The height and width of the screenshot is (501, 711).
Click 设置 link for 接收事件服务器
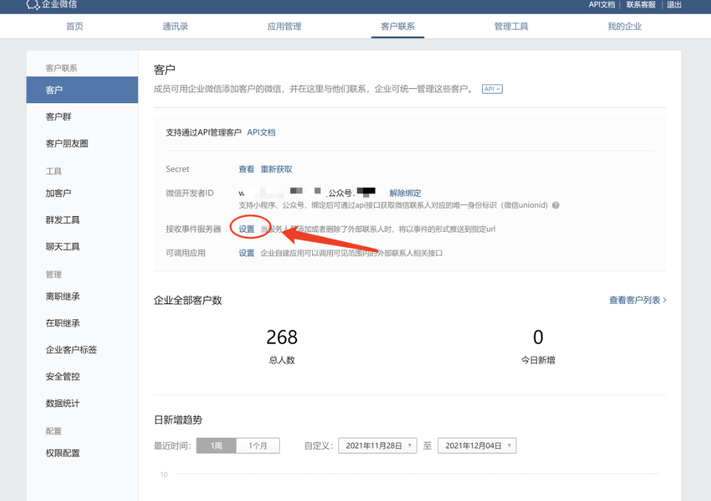pos(246,228)
